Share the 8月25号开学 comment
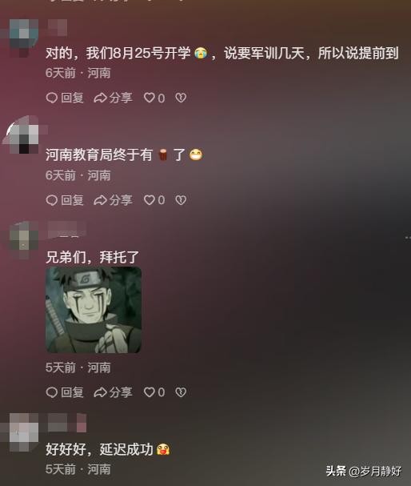 coord(113,98)
